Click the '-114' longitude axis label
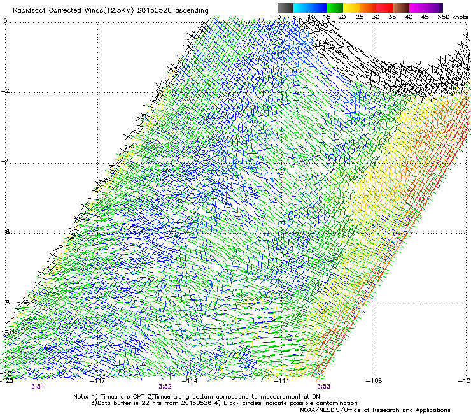 click(190, 381)
